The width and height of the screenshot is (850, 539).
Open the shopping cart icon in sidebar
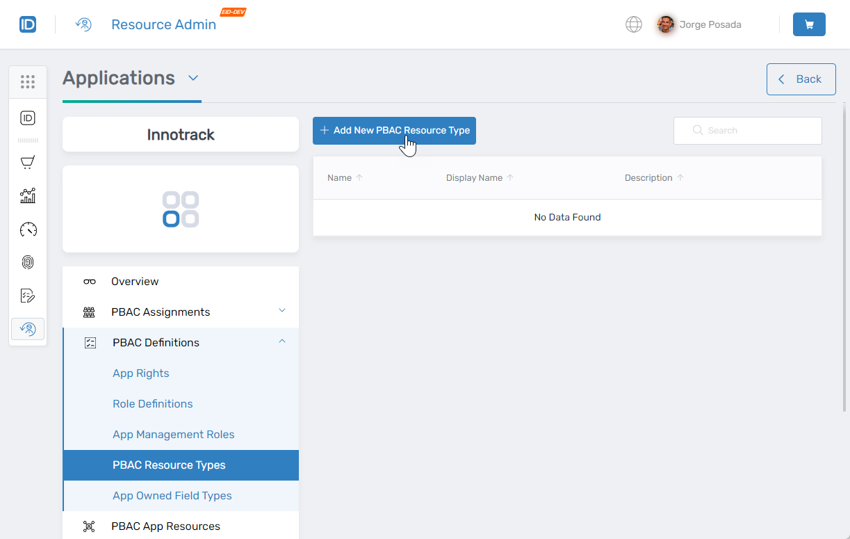coord(28,163)
